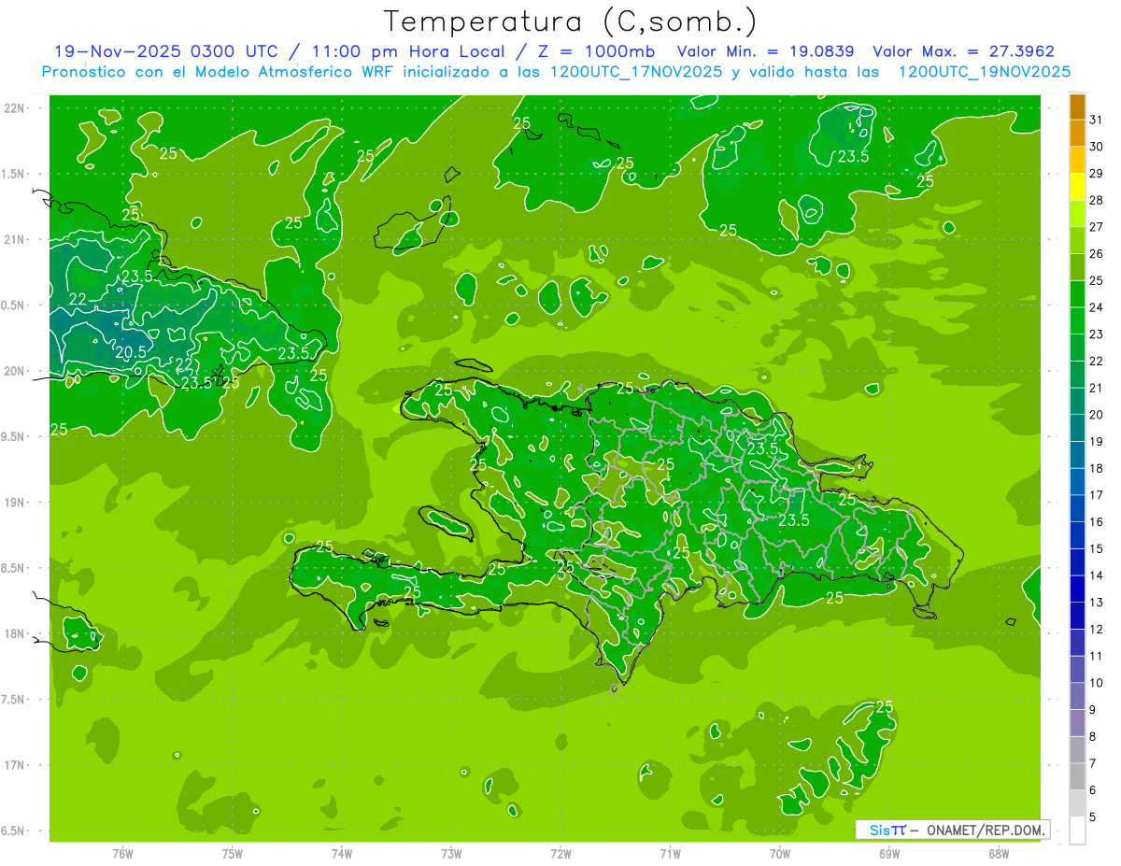
Task: Pick the blue swatch between 15 and 16
Action: tap(1077, 535)
